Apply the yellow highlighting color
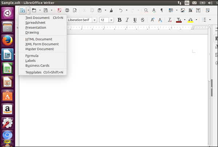The image size is (218, 147). click(x=190, y=20)
